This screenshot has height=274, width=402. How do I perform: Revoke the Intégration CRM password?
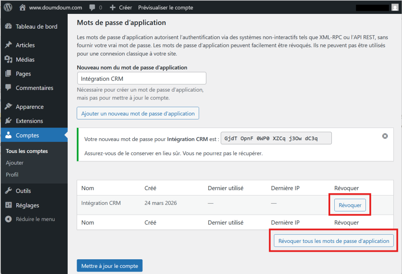350,205
